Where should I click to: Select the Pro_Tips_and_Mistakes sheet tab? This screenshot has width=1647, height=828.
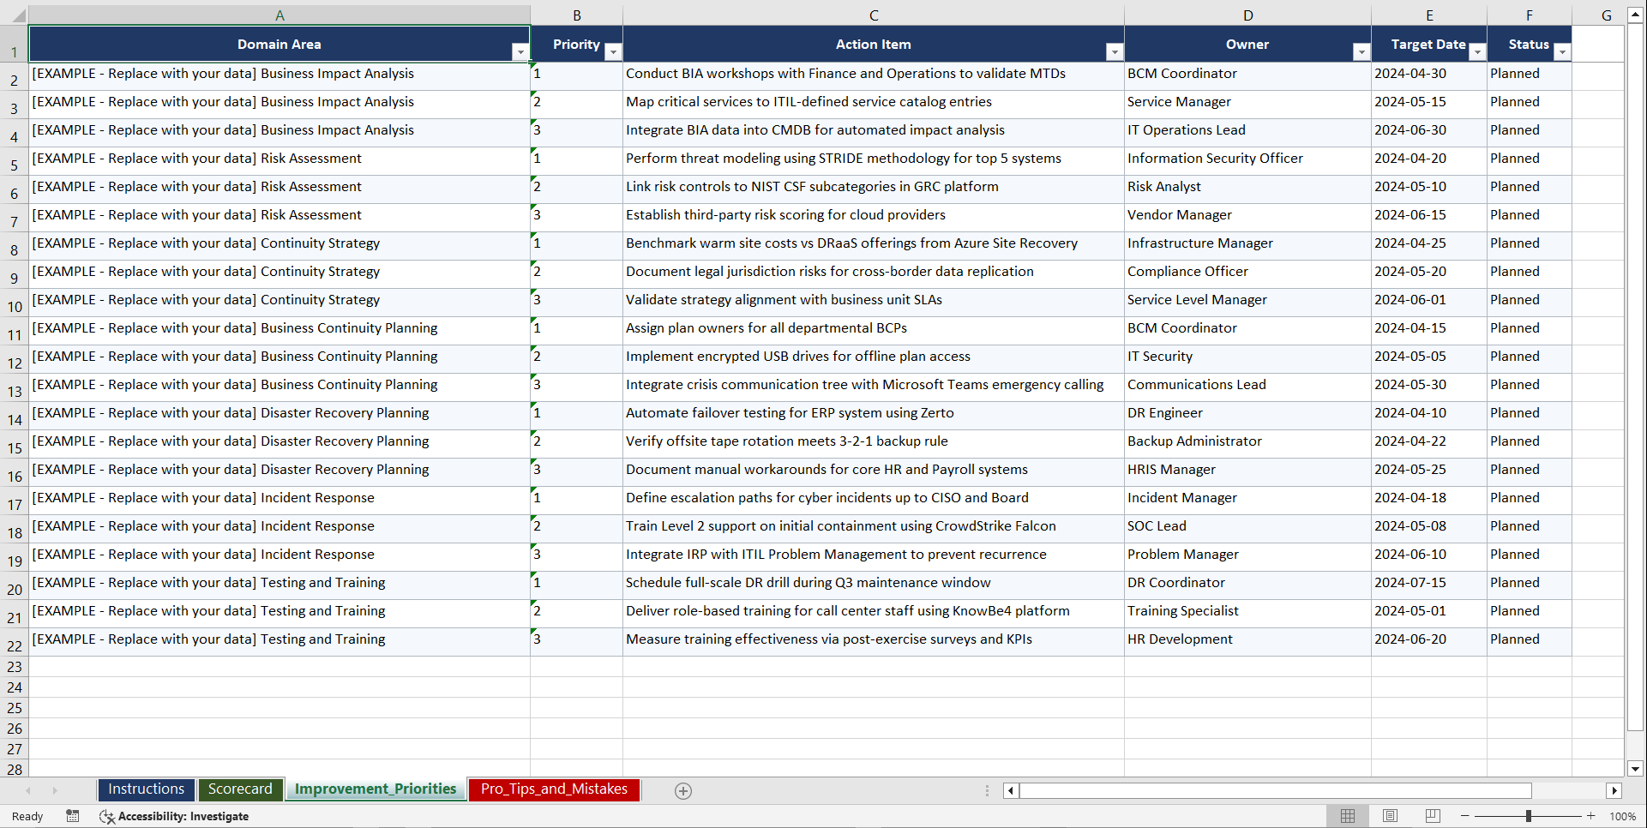pyautogui.click(x=553, y=789)
